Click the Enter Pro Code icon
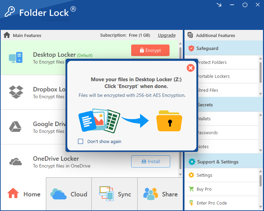The height and width of the screenshot is (211, 264). pyautogui.click(x=191, y=203)
